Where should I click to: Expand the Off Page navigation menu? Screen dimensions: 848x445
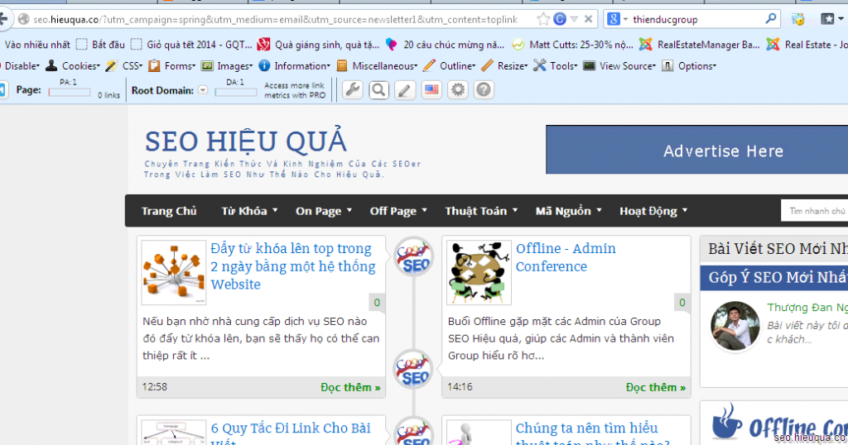pyautogui.click(x=398, y=211)
